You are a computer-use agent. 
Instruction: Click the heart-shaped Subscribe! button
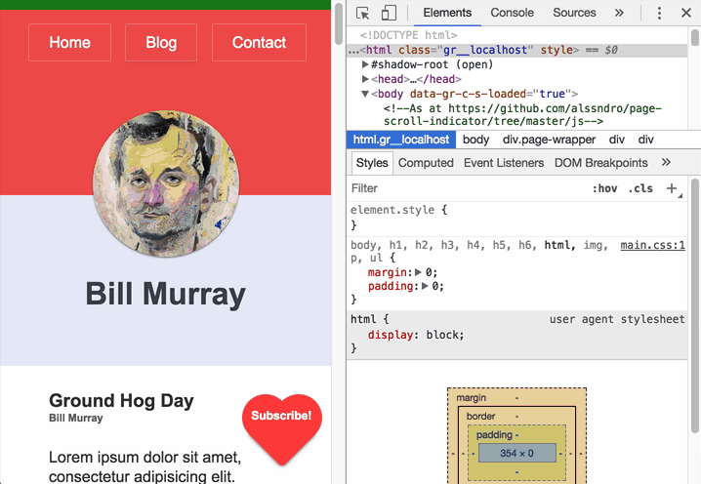(281, 428)
